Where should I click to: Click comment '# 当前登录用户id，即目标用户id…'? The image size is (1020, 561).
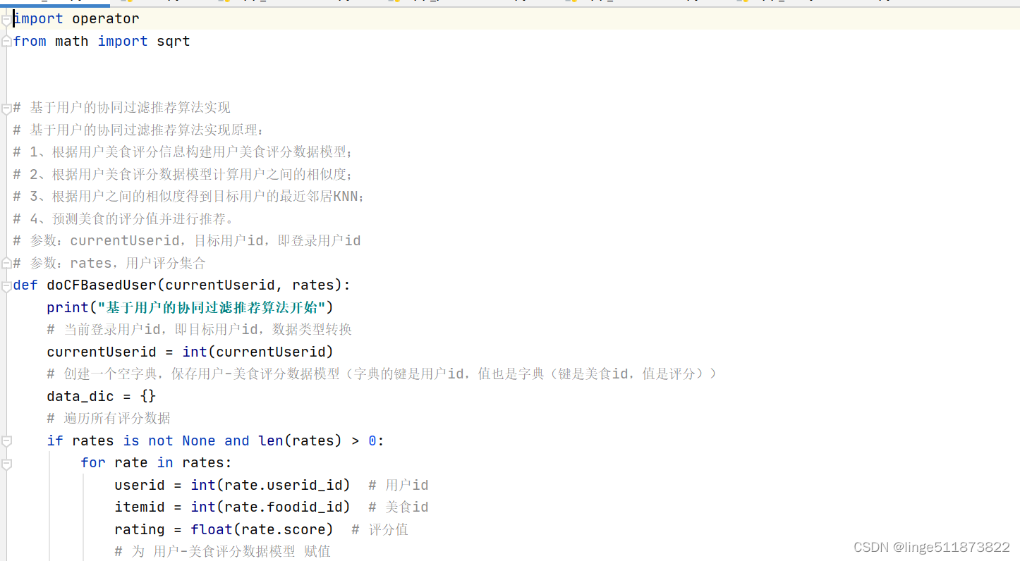pyautogui.click(x=200, y=330)
